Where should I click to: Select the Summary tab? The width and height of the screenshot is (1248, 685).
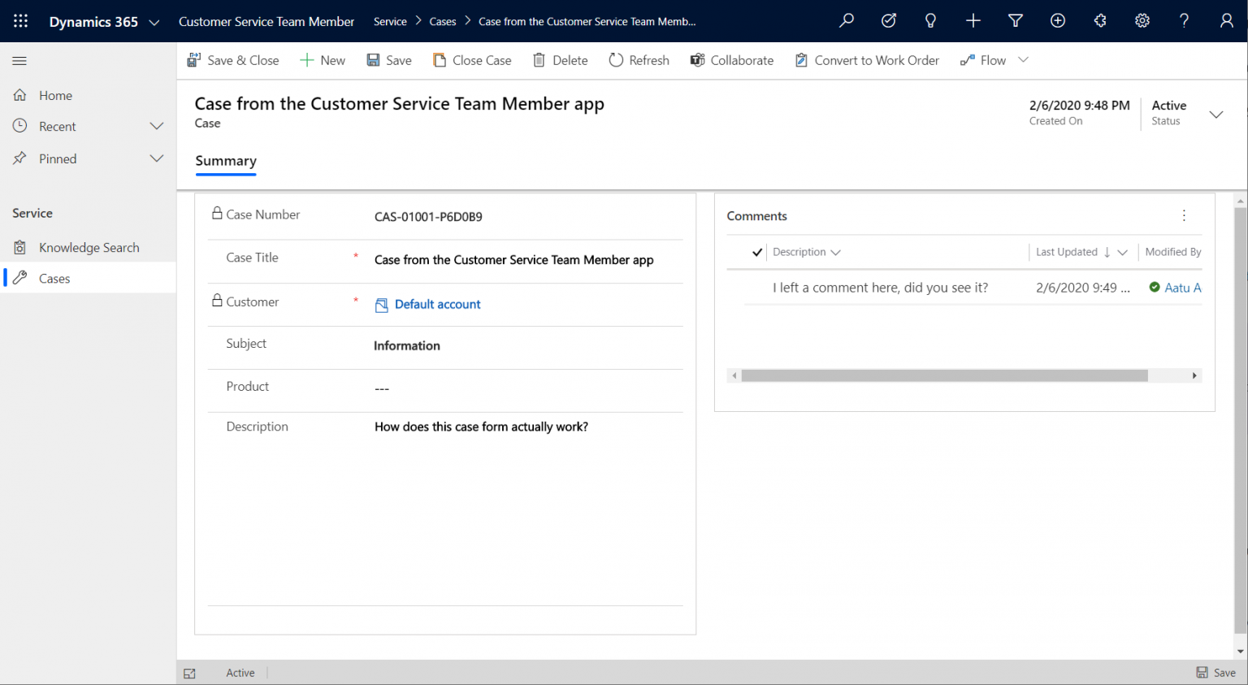[x=226, y=161]
